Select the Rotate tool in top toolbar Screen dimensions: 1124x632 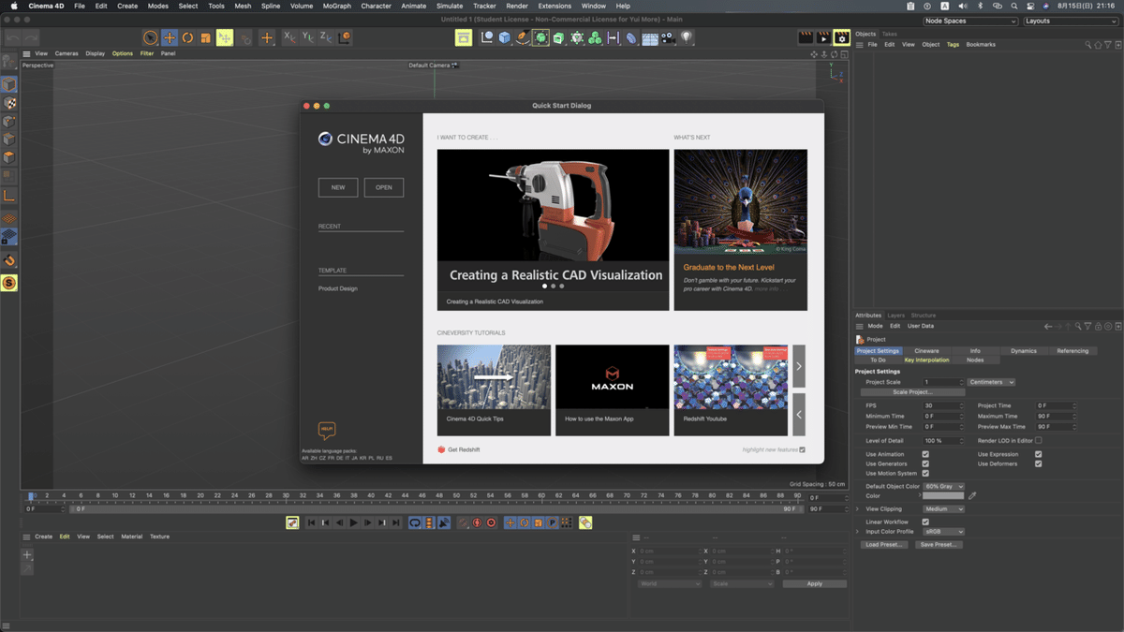point(187,37)
